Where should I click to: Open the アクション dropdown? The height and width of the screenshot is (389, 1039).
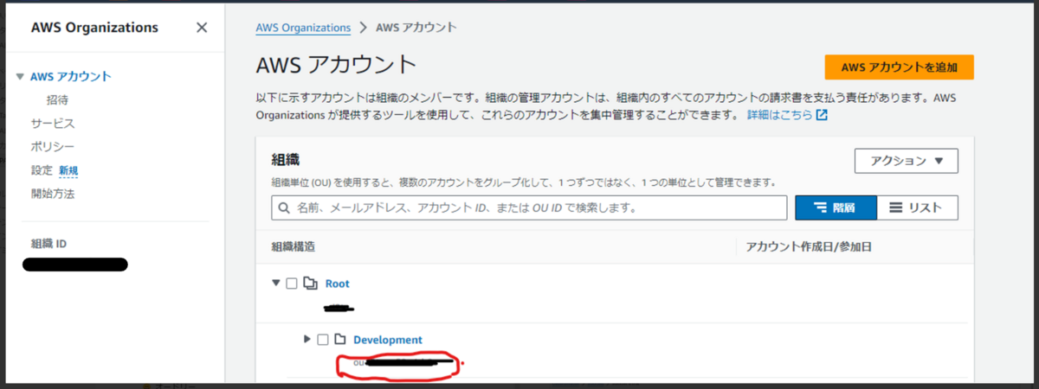tap(907, 161)
